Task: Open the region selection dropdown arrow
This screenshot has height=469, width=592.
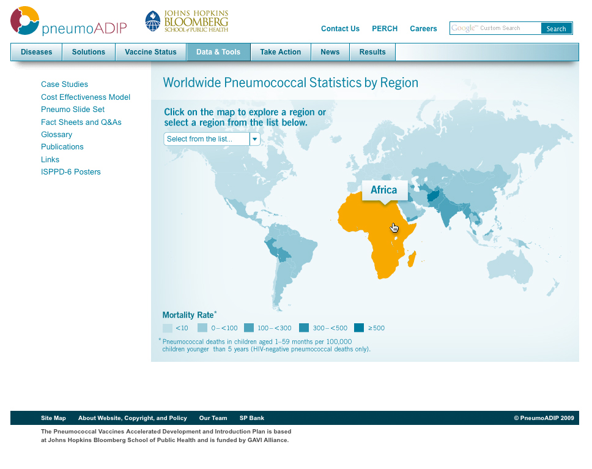Action: click(x=255, y=139)
